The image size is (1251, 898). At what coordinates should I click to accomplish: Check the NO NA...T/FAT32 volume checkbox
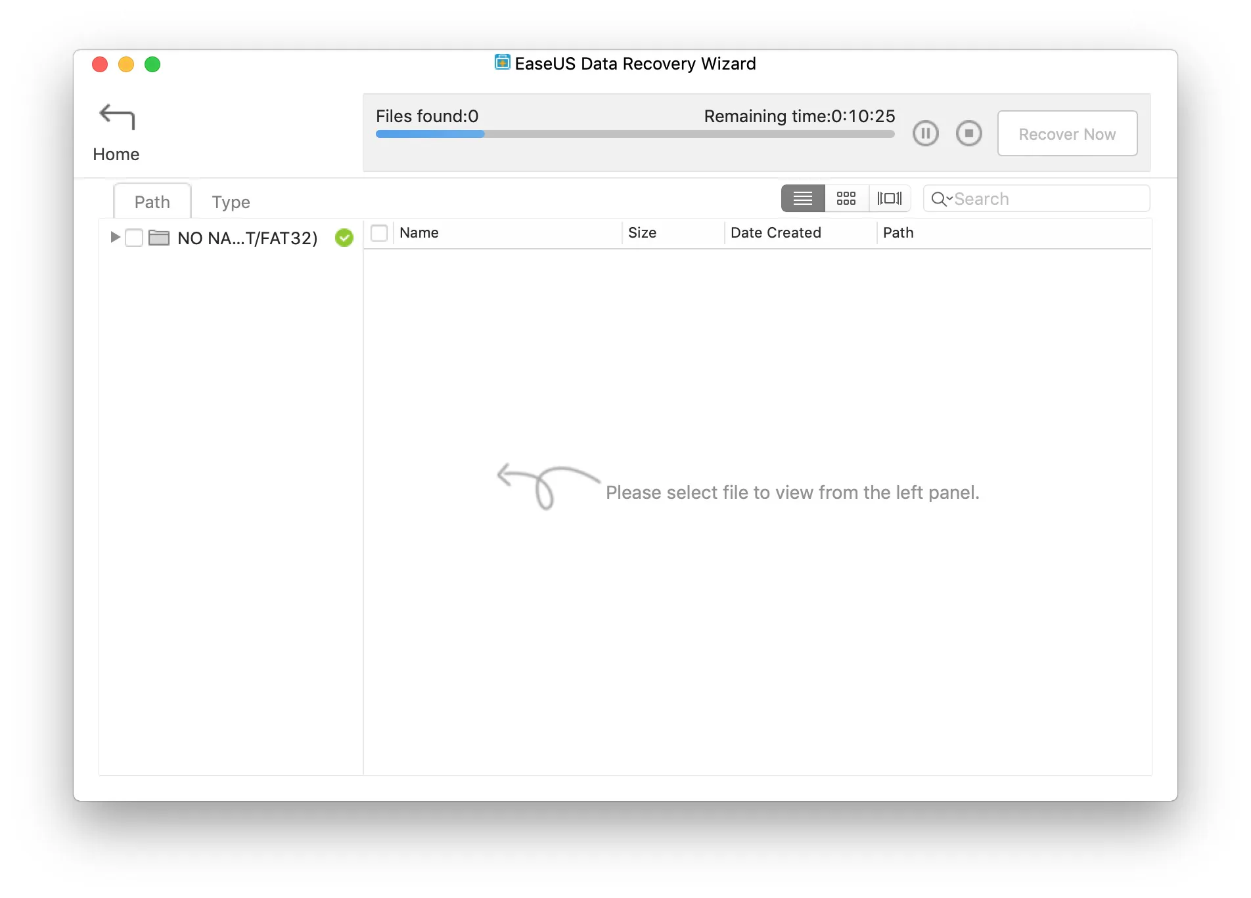[x=134, y=238]
